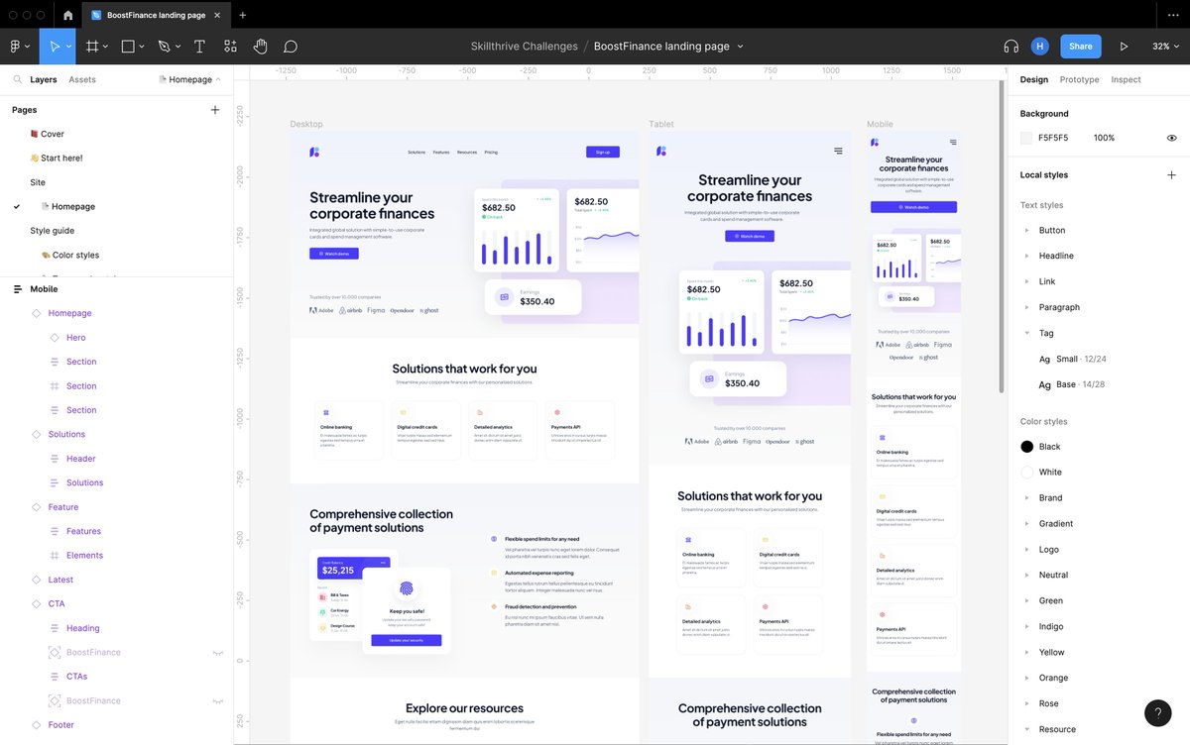Viewport: 1190px width, 745px height.
Task: Select the Latest layer
Action: click(x=60, y=580)
